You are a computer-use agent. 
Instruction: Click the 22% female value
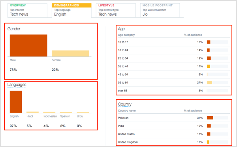55,70
